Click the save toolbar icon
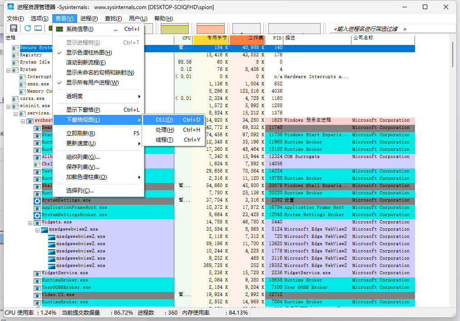Screen dimensions: 460x321 point(13,28)
